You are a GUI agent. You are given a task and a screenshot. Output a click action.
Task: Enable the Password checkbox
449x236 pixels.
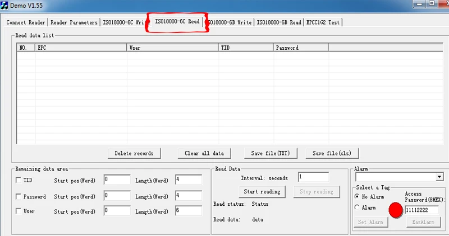(19, 197)
